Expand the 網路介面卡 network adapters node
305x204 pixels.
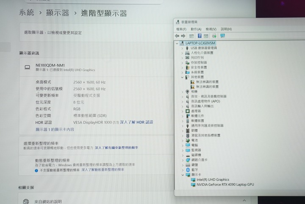pyautogui.click(x=183, y=160)
